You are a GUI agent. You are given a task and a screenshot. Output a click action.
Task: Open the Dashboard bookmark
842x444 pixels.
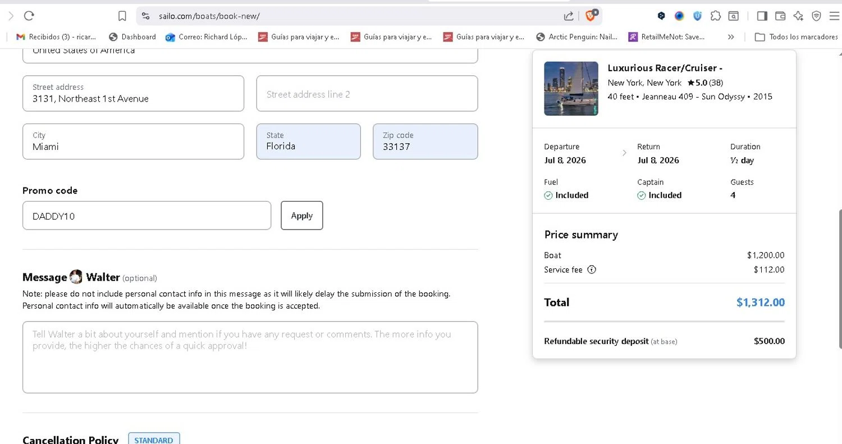tap(132, 36)
